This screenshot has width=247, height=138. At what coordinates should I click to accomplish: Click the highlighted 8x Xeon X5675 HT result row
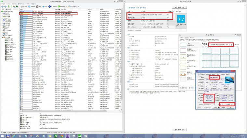tap(48, 14)
